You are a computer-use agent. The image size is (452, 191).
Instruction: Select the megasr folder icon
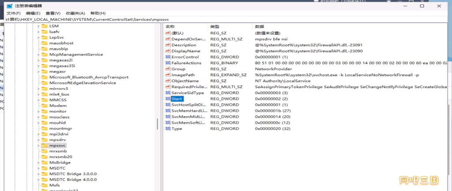(44, 72)
